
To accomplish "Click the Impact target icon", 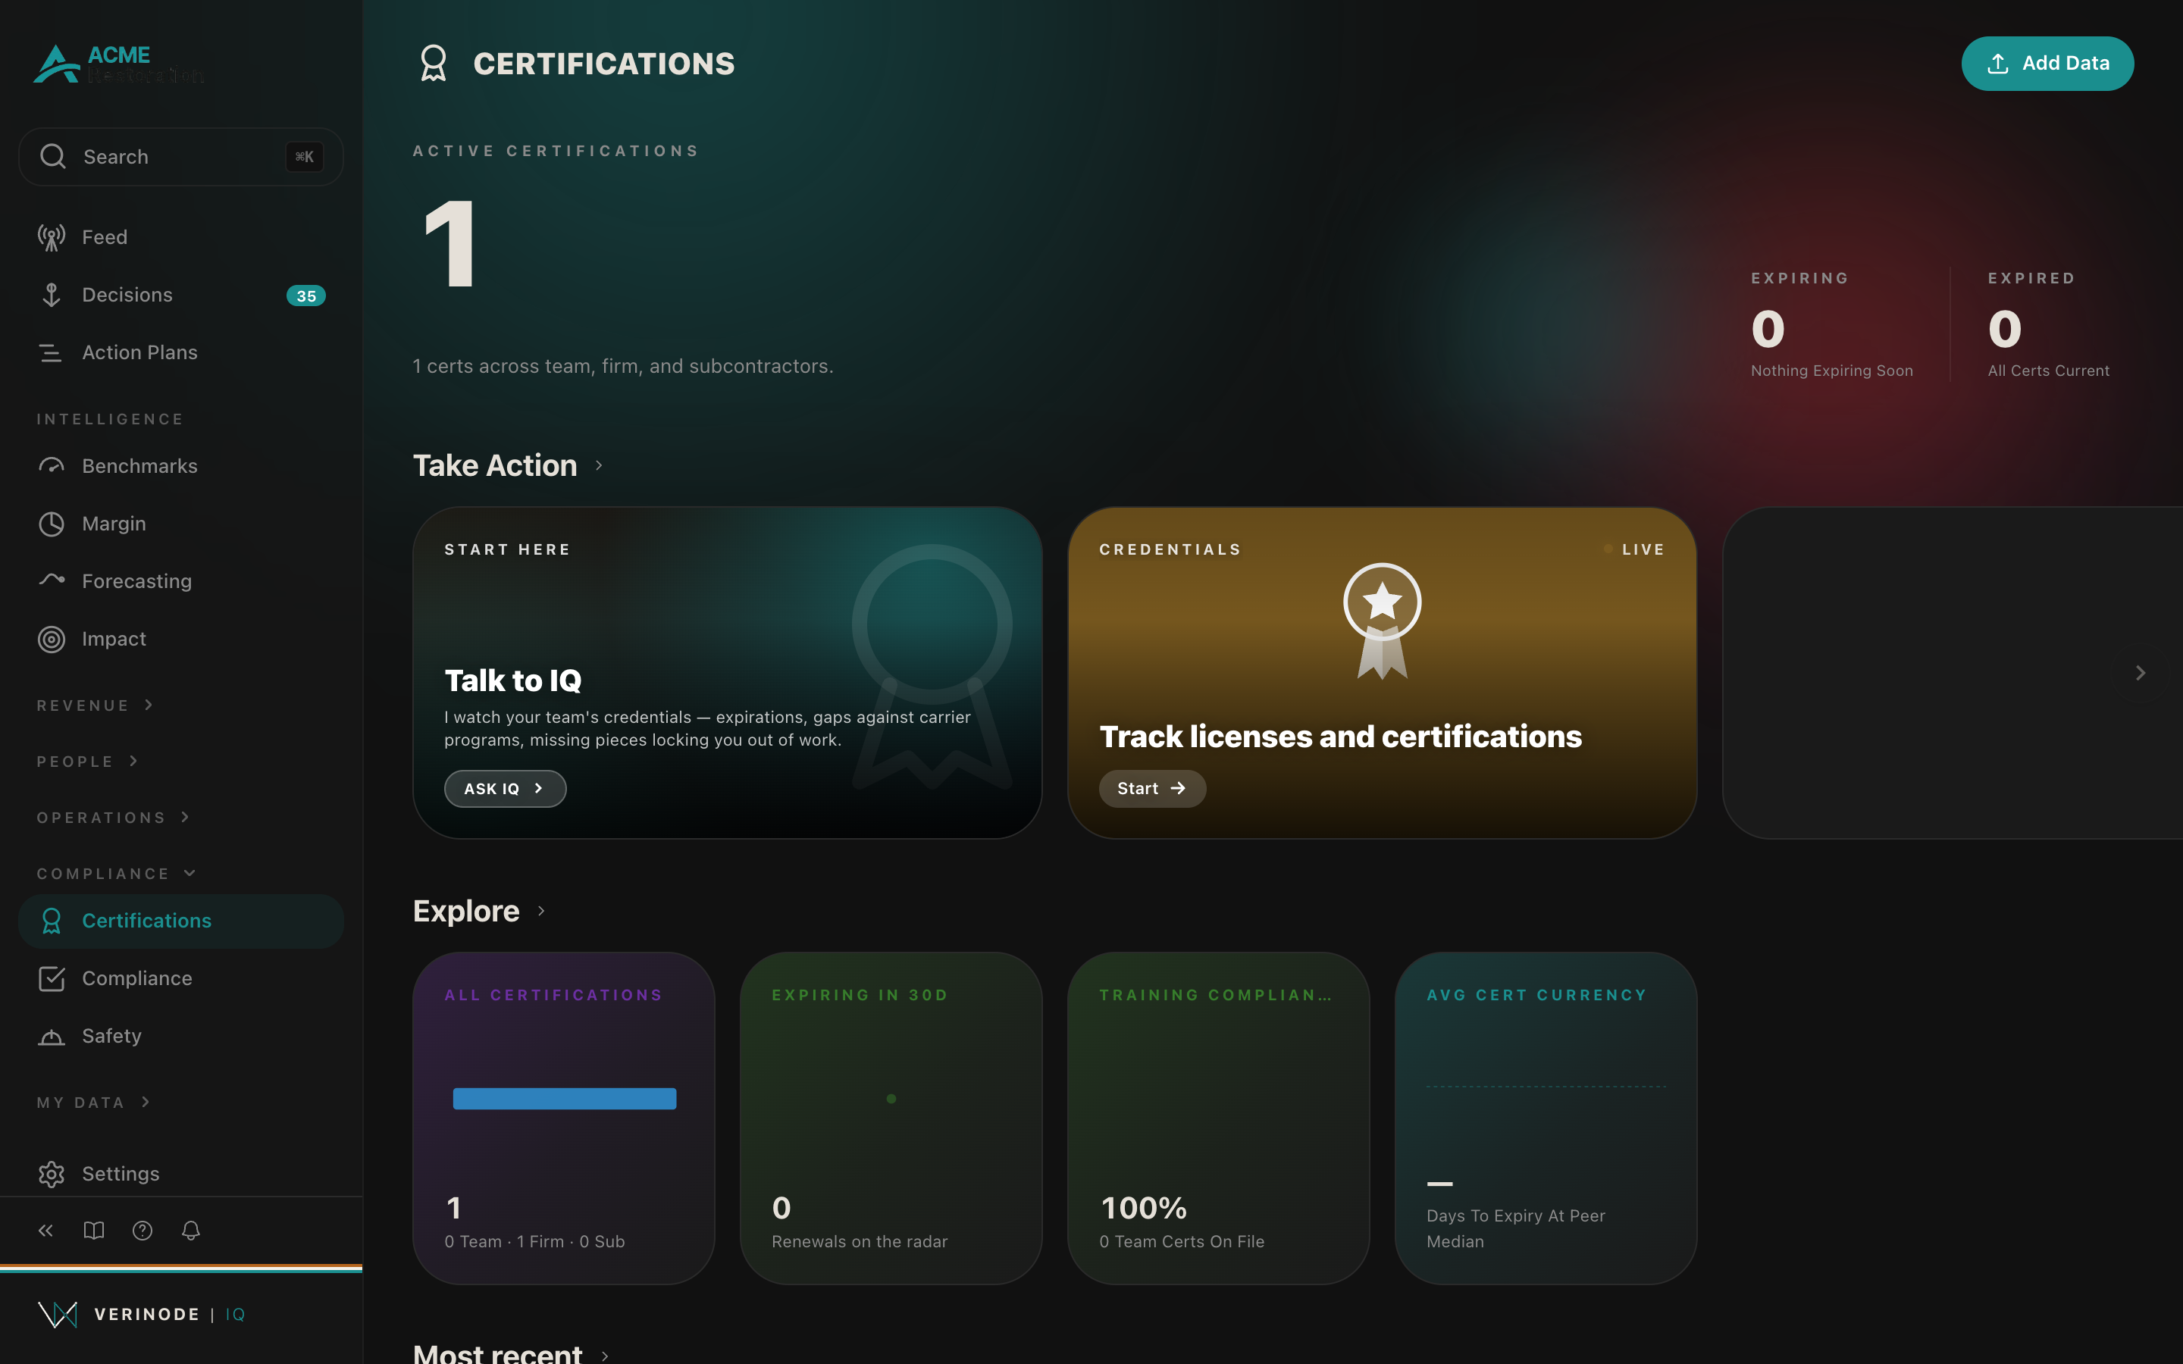I will click(52, 640).
